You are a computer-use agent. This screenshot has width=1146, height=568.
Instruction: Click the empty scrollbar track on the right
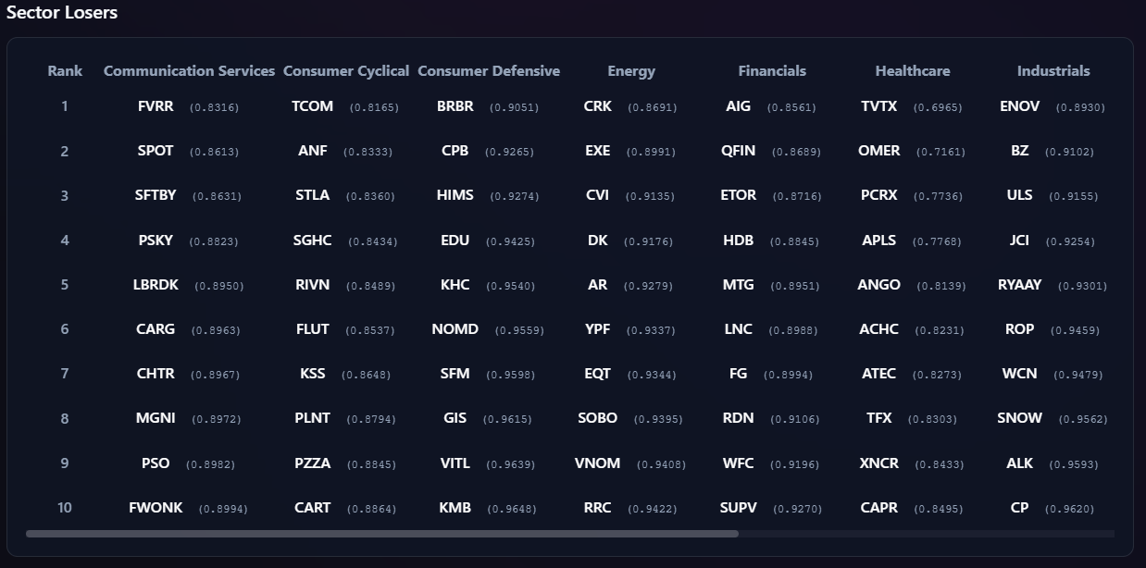[926, 534]
